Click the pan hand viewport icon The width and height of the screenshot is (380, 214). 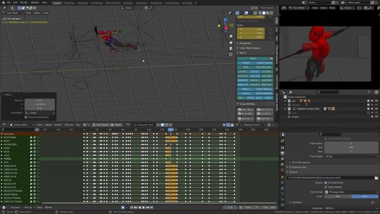pyautogui.click(x=231, y=42)
